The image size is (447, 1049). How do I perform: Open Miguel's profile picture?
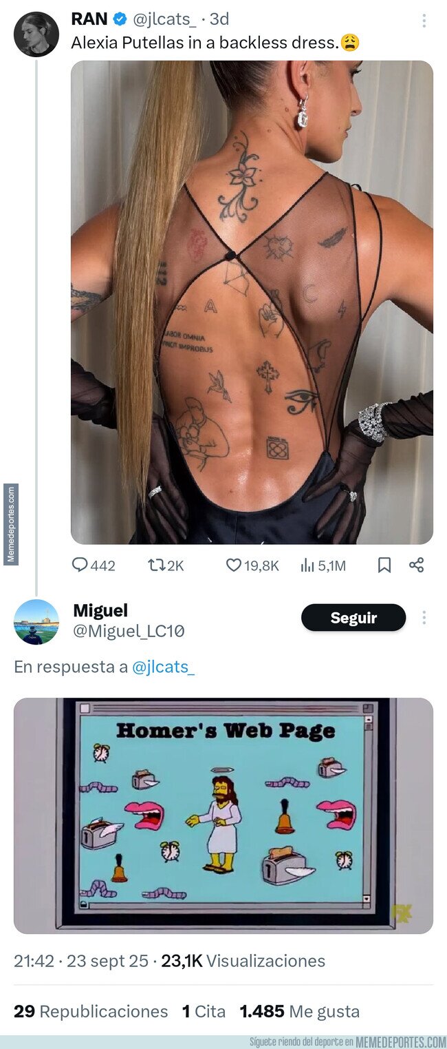pyautogui.click(x=36, y=622)
